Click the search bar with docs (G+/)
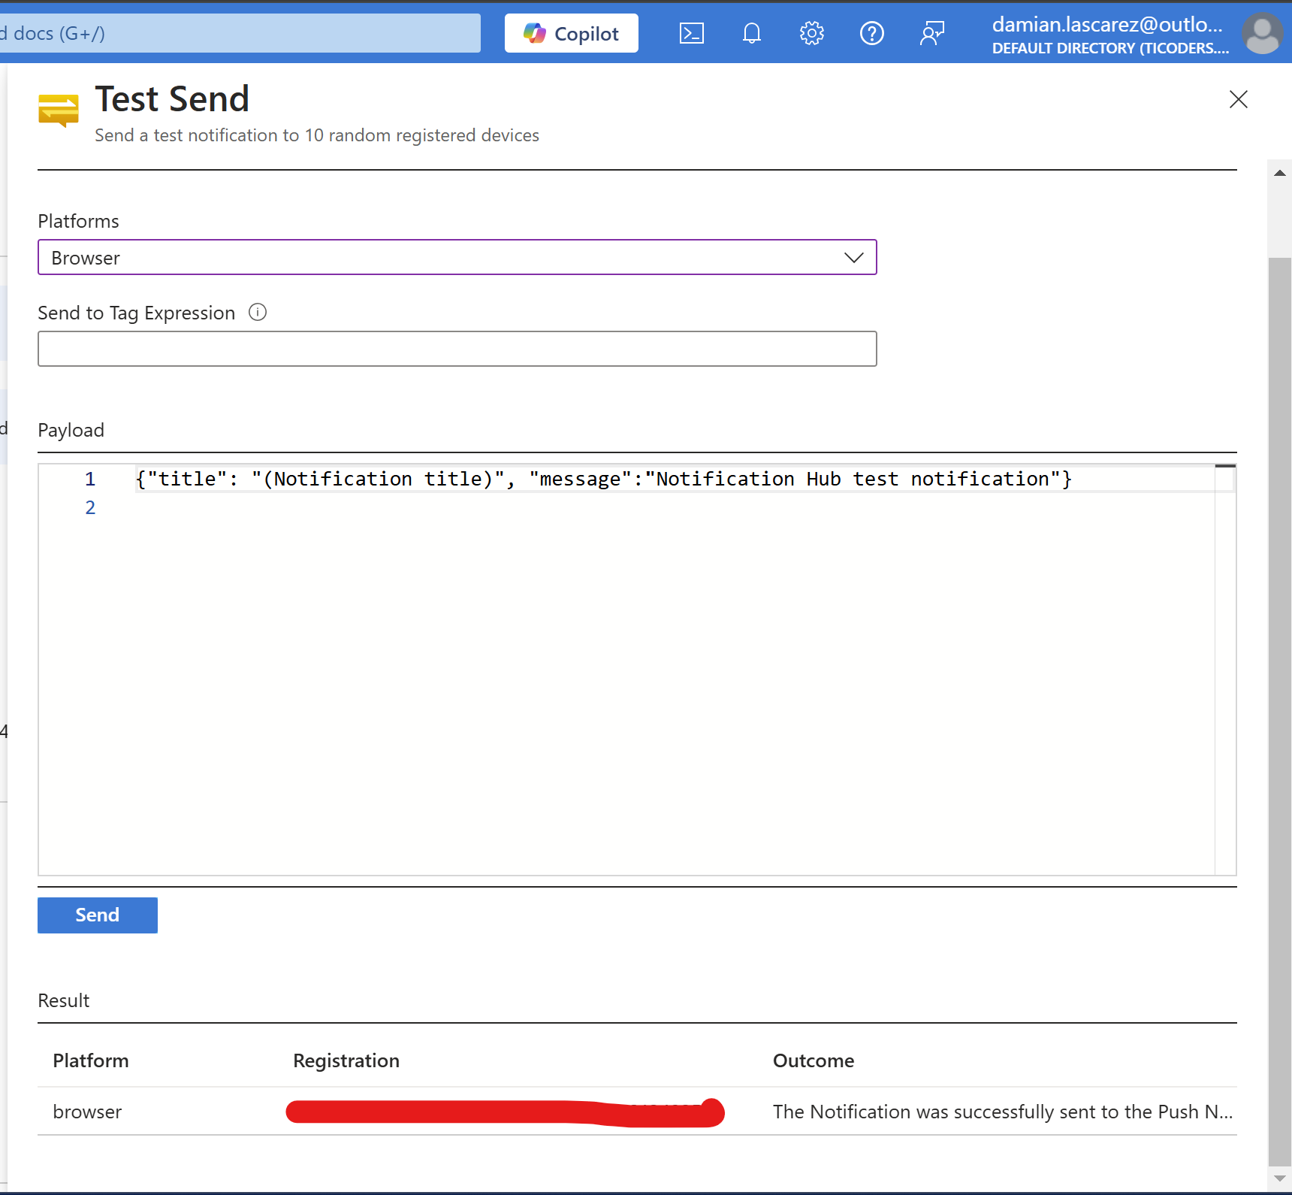1292x1195 pixels. coord(240,33)
